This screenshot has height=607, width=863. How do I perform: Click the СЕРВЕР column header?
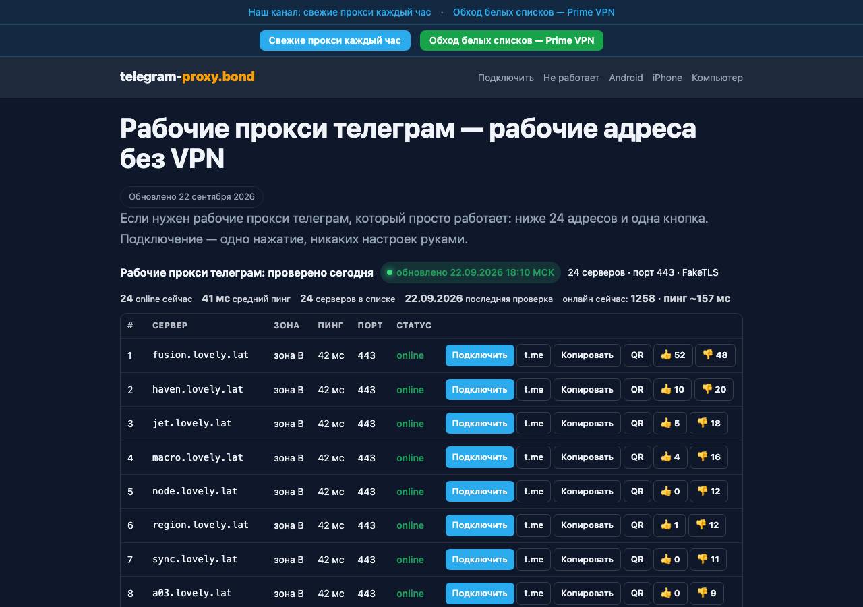170,325
